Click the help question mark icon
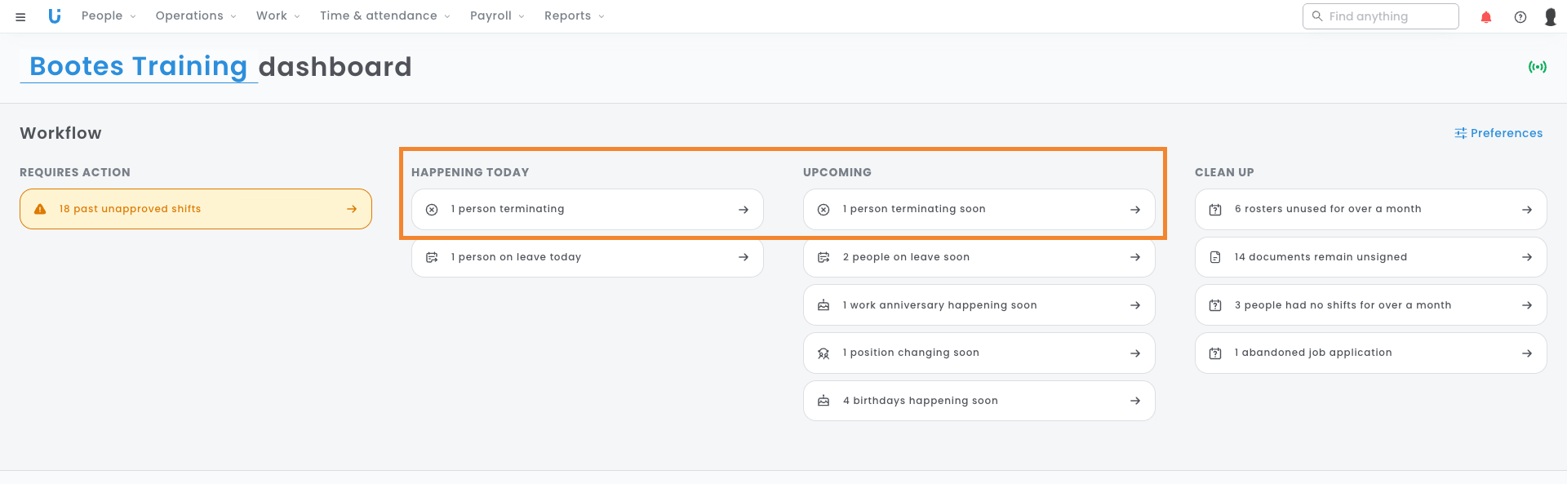 1520,17
